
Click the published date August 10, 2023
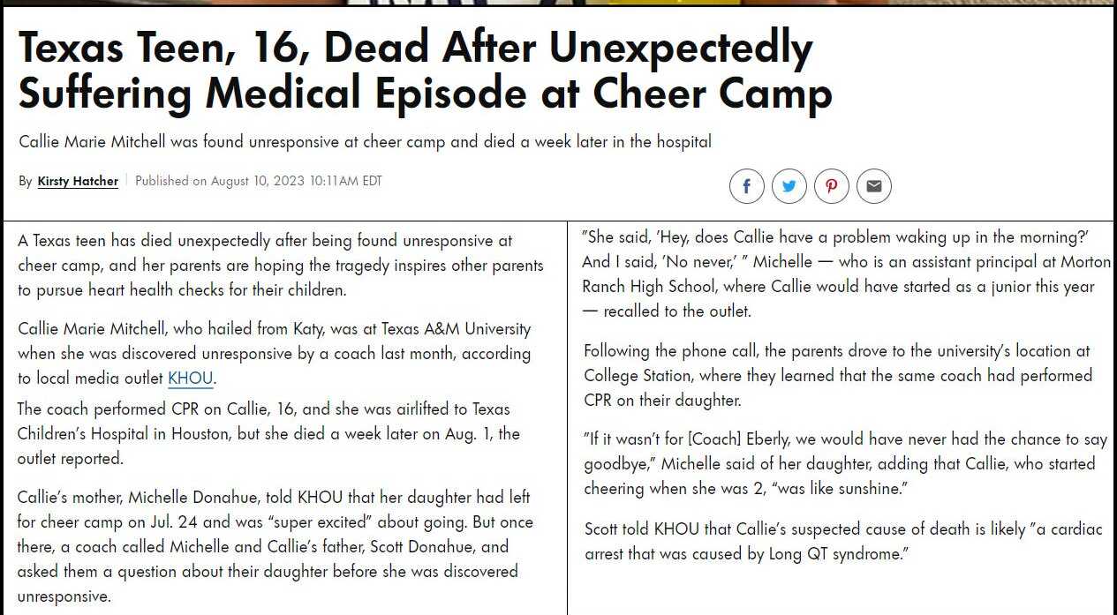point(258,181)
